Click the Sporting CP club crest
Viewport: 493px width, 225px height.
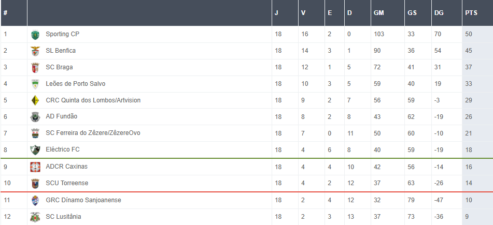(35, 35)
